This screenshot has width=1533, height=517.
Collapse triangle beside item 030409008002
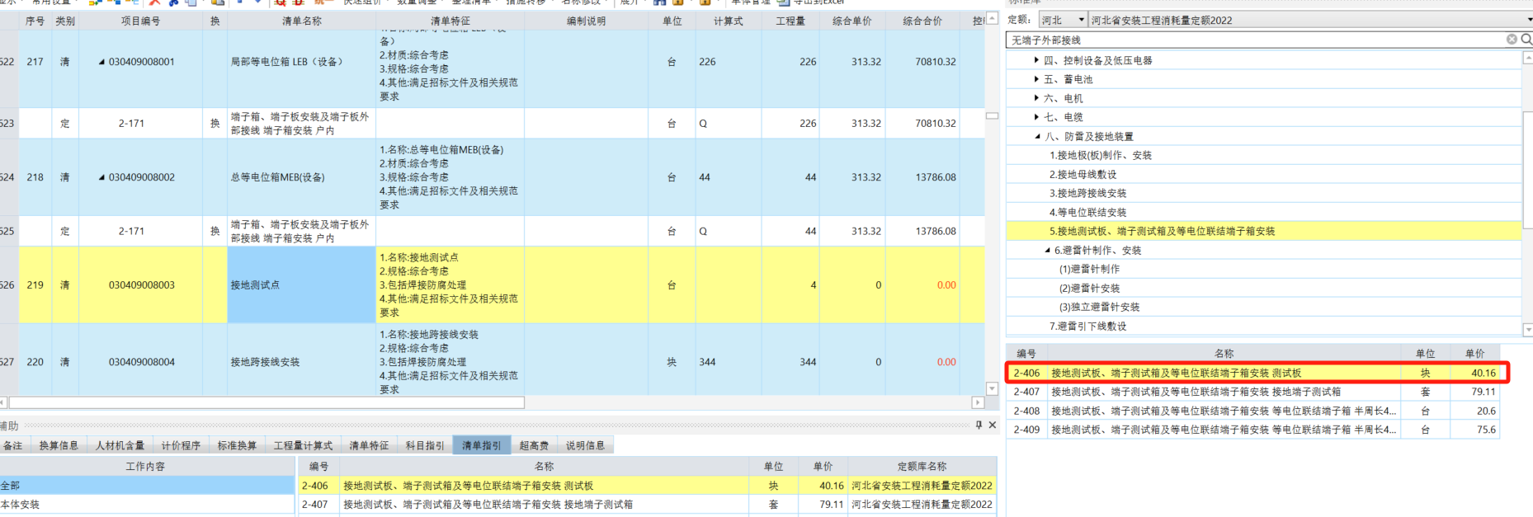coord(101,177)
